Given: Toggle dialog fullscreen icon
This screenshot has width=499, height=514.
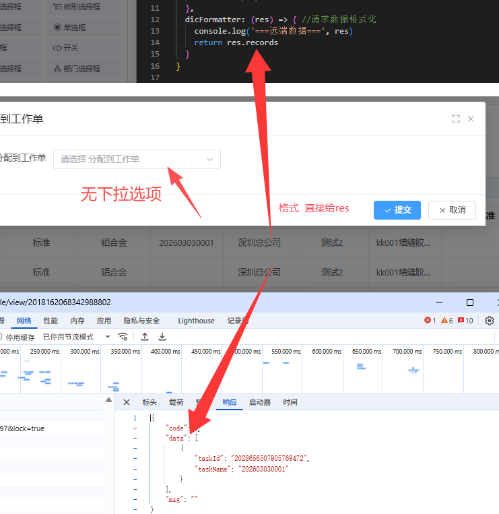Looking at the screenshot, I should (456, 119).
